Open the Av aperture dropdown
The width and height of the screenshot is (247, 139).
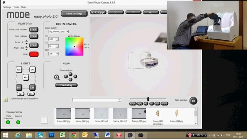point(57,46)
